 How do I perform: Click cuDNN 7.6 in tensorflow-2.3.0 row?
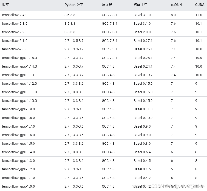pos(173,24)
